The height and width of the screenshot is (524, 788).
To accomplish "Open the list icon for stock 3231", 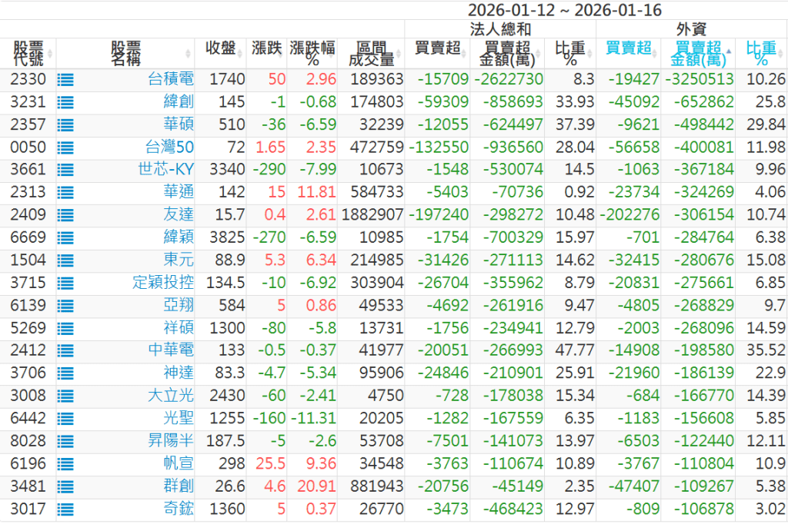I will click(65, 102).
